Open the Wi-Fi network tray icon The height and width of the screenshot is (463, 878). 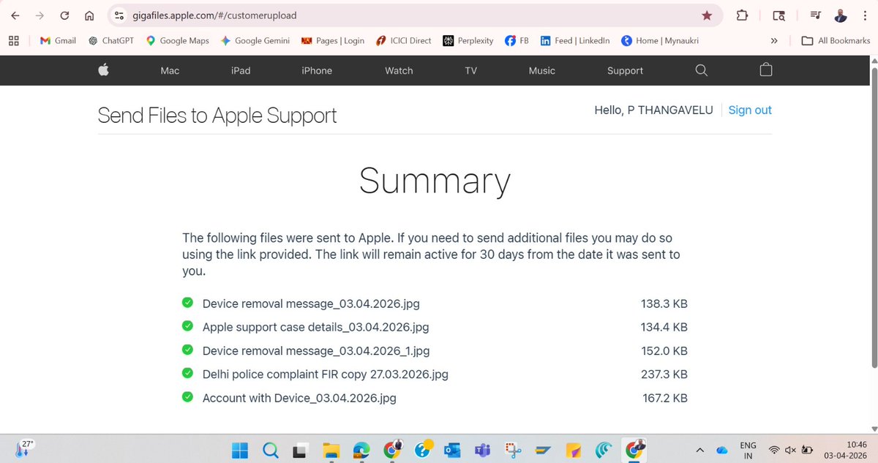point(773,449)
